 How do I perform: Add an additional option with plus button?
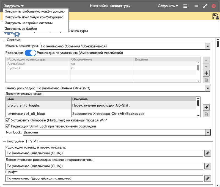[x=206, y=107]
